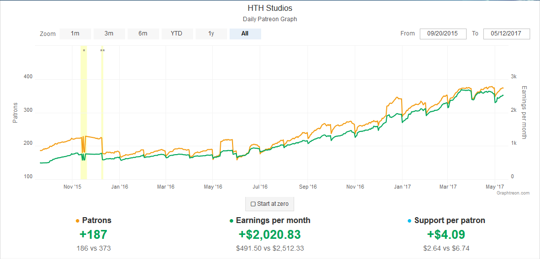Click the Earnings per month vertical axis title
This screenshot has height=259, width=540.
pyautogui.click(x=525, y=112)
